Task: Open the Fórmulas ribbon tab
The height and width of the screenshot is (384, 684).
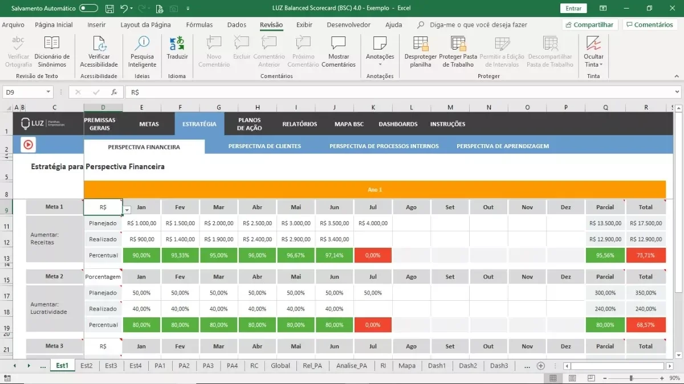Action: click(x=199, y=24)
